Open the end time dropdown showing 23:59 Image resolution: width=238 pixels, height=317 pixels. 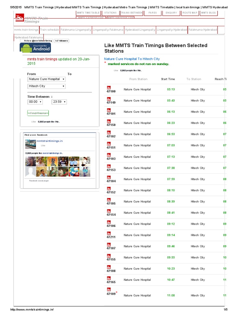pyautogui.click(x=59, y=102)
